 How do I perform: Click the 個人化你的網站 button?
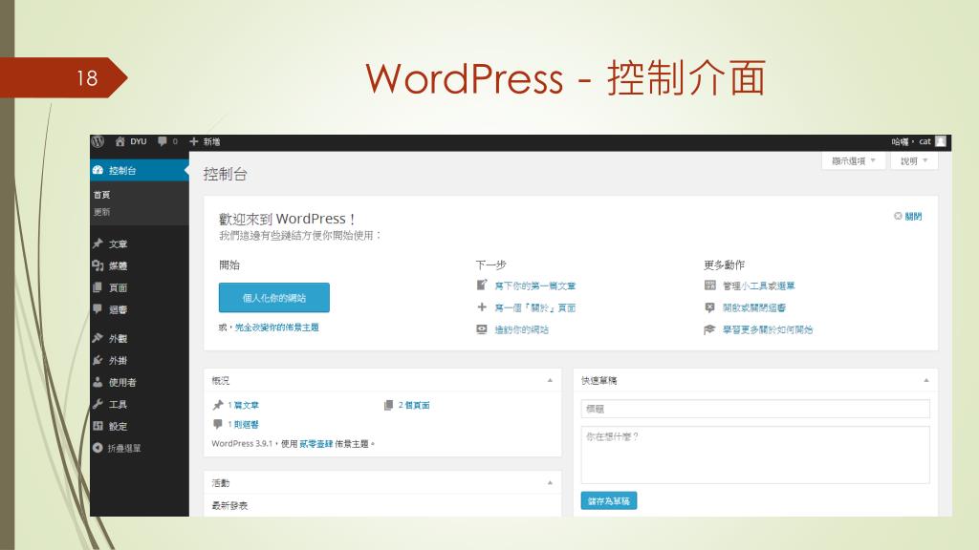[274, 298]
